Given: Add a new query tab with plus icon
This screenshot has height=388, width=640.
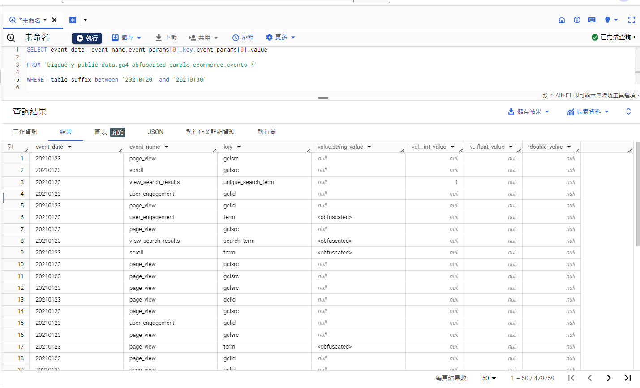Looking at the screenshot, I should coord(73,20).
